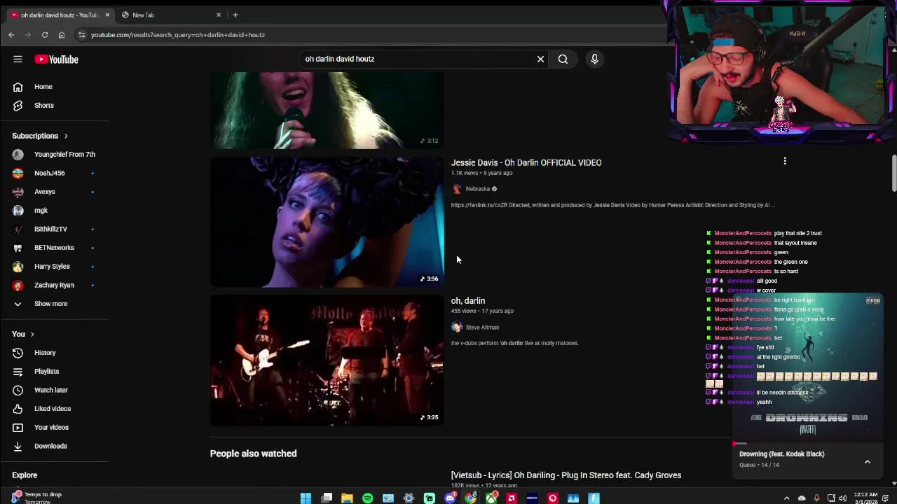The height and width of the screenshot is (504, 897).
Task: Open the oh, darlin video title
Action: pyautogui.click(x=468, y=301)
